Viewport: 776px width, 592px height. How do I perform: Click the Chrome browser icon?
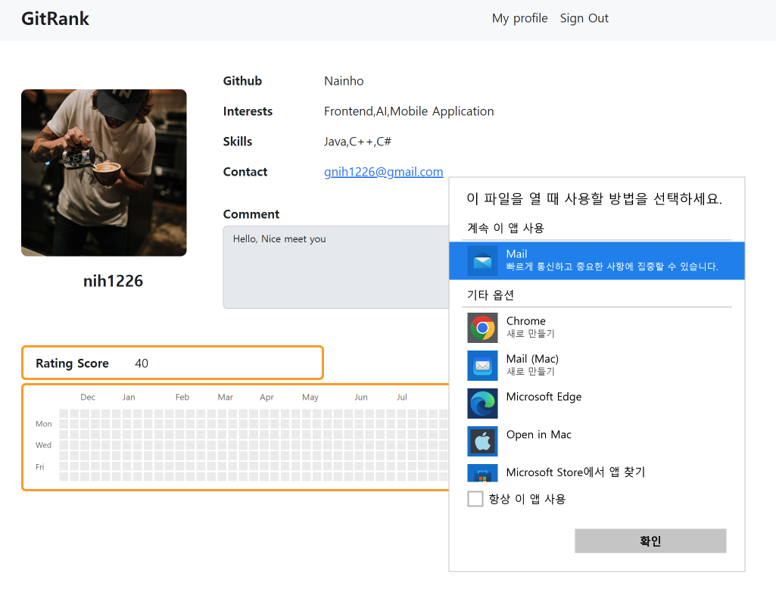tap(482, 328)
